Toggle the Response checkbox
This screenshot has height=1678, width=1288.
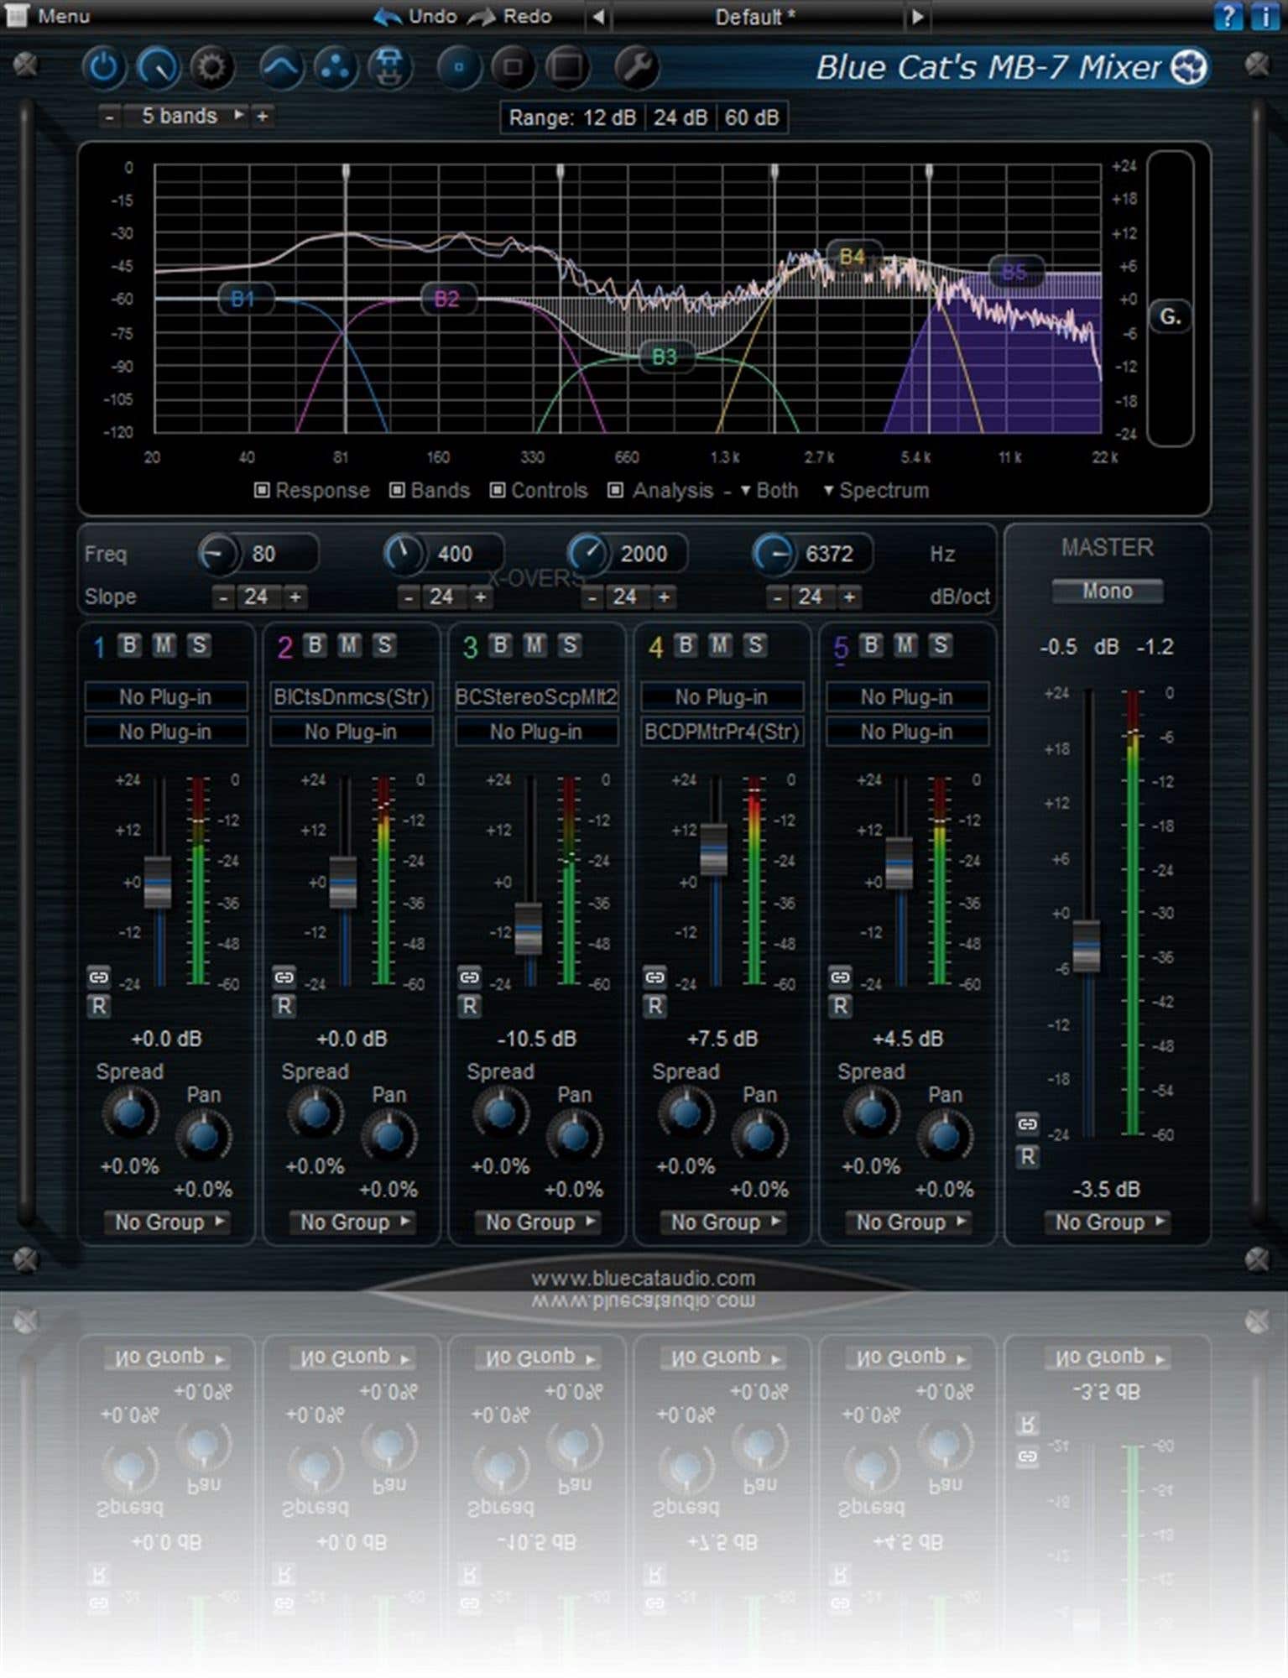pos(262,490)
